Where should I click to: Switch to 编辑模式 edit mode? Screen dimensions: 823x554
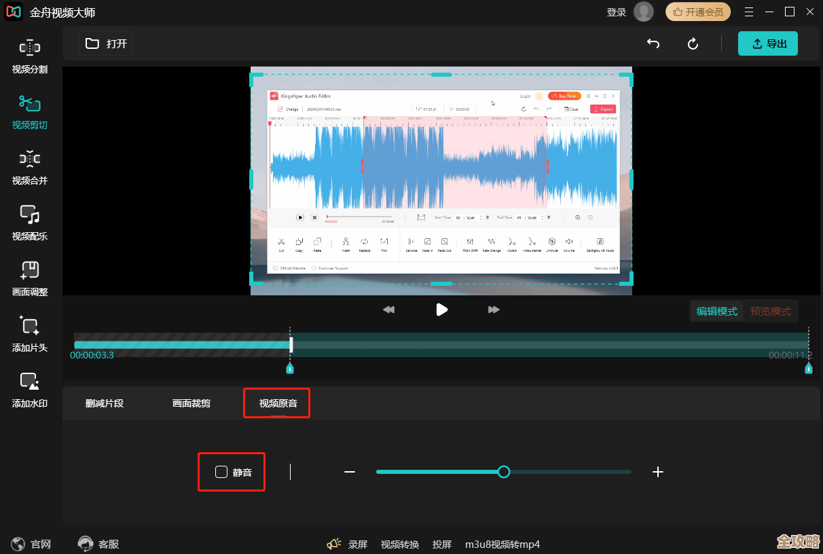717,312
